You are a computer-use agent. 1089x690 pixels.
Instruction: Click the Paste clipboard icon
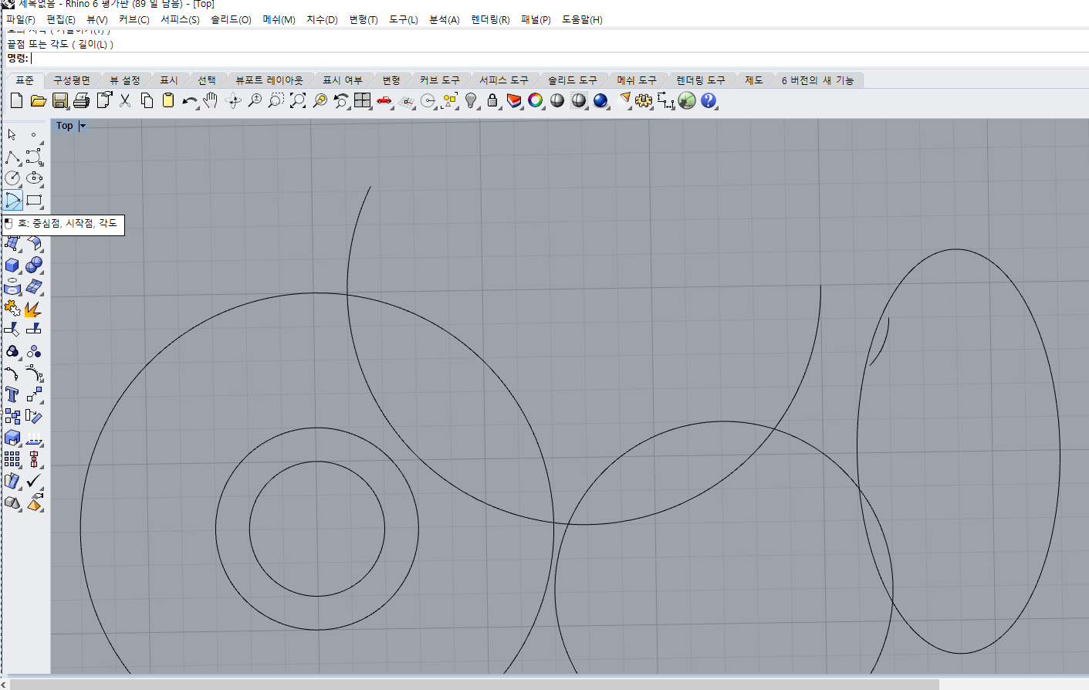(167, 100)
